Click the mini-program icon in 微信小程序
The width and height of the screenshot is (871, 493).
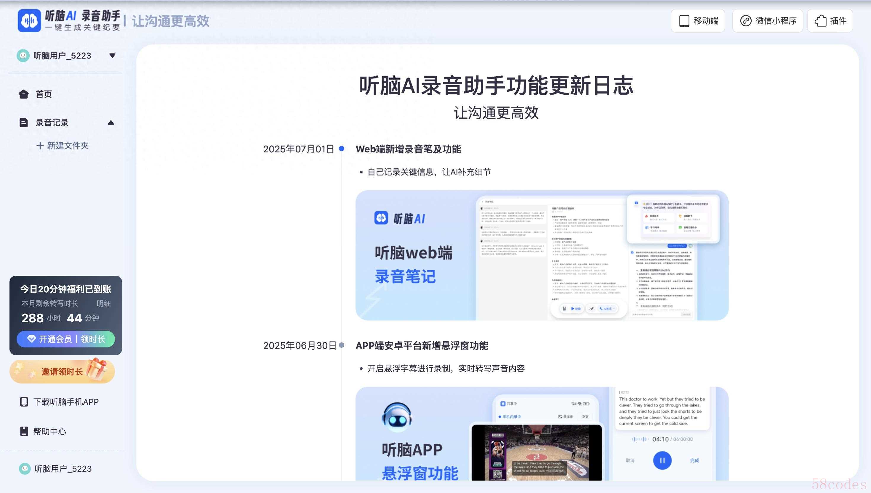(x=746, y=21)
